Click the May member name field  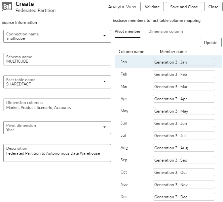tap(184, 111)
